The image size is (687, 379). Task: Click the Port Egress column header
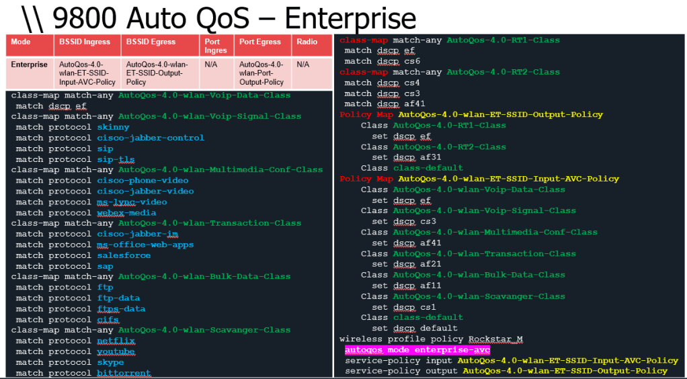coord(259,42)
